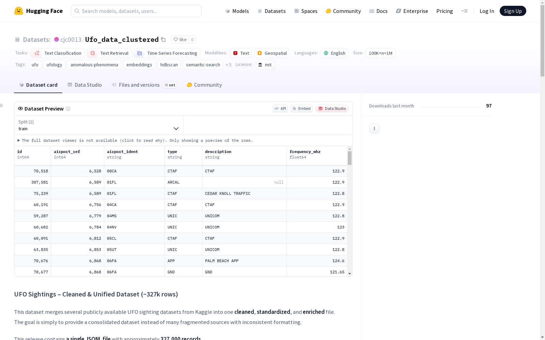
Task: Like the dataset with the heart button
Action: click(x=180, y=39)
